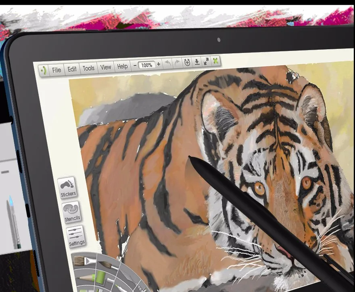The image size is (355, 292).
Task: Open the Tools menu
Action: pos(88,68)
